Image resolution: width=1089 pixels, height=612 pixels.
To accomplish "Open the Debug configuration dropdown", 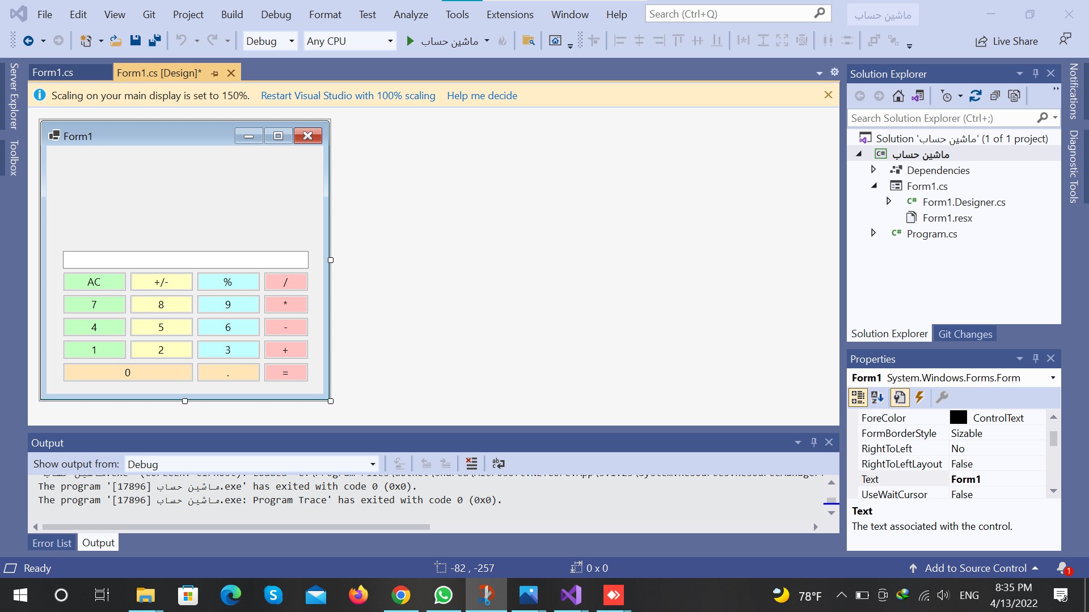I will pyautogui.click(x=292, y=41).
